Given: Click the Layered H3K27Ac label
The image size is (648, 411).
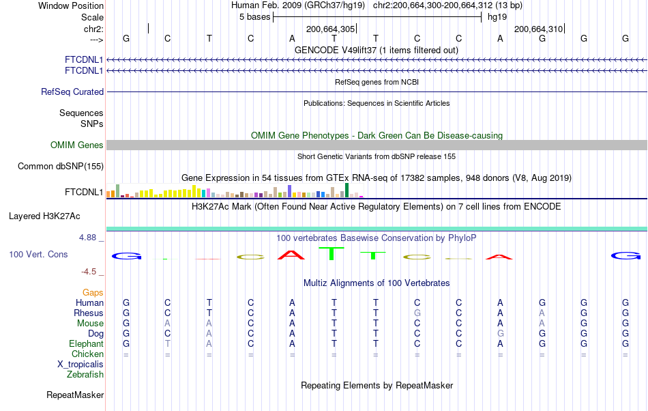Looking at the screenshot, I should (x=44, y=216).
